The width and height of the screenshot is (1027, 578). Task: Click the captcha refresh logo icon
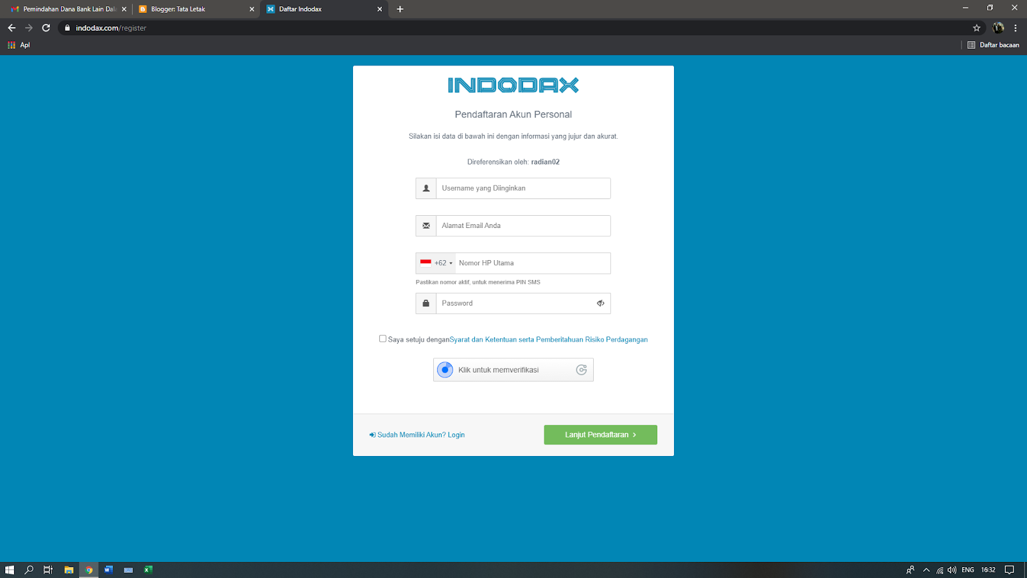coord(582,370)
